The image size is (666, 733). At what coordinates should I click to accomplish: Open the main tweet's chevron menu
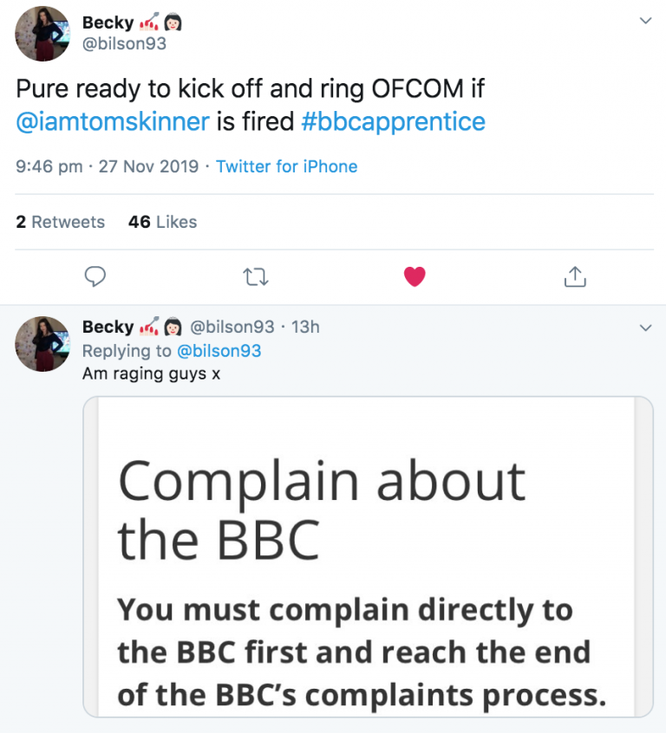645,20
